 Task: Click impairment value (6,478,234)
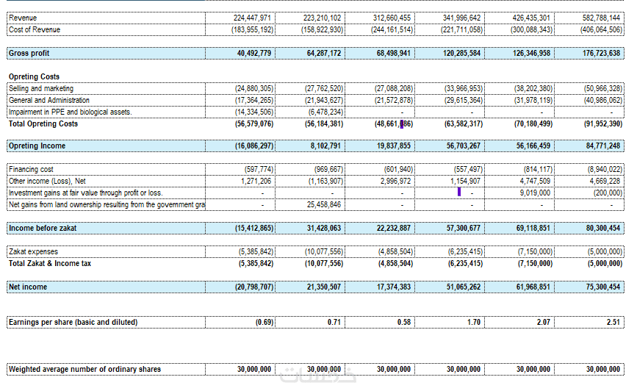tap(325, 112)
